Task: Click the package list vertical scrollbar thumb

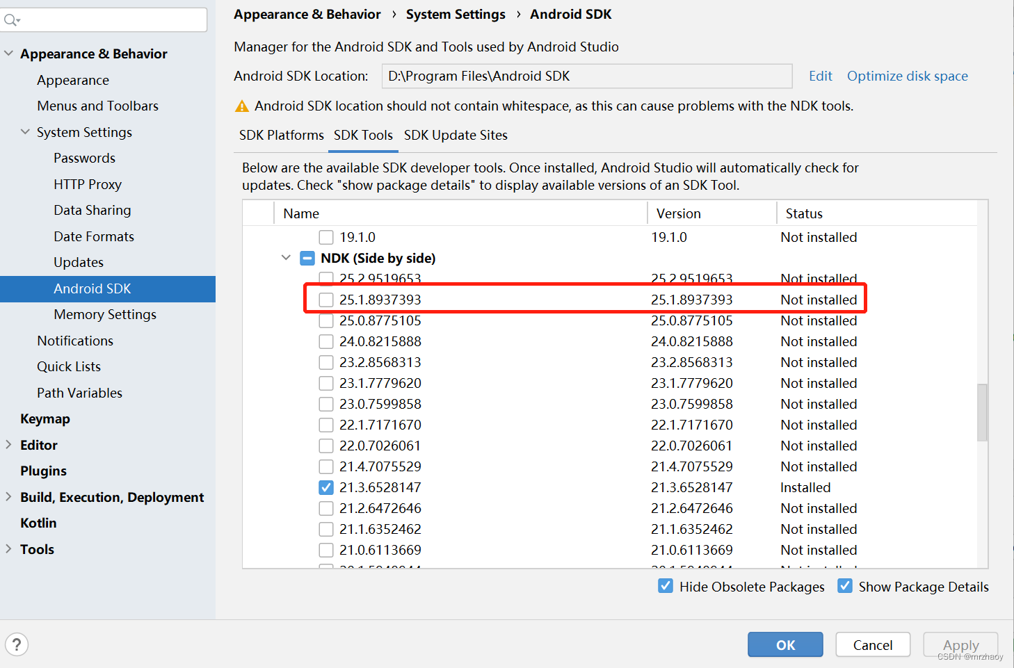Action: coord(982,412)
